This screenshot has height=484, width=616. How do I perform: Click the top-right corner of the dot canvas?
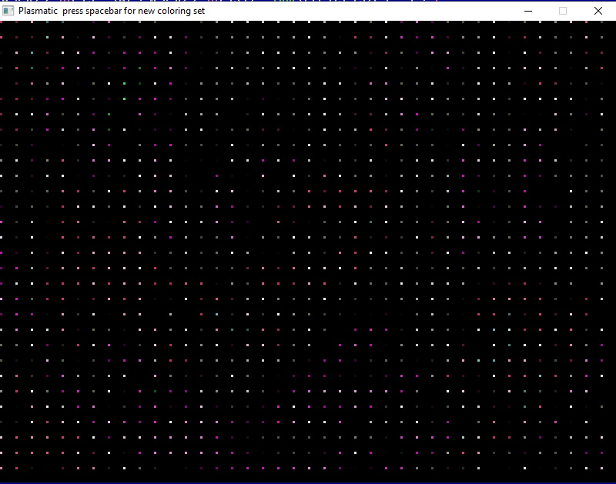pyautogui.click(x=612, y=24)
